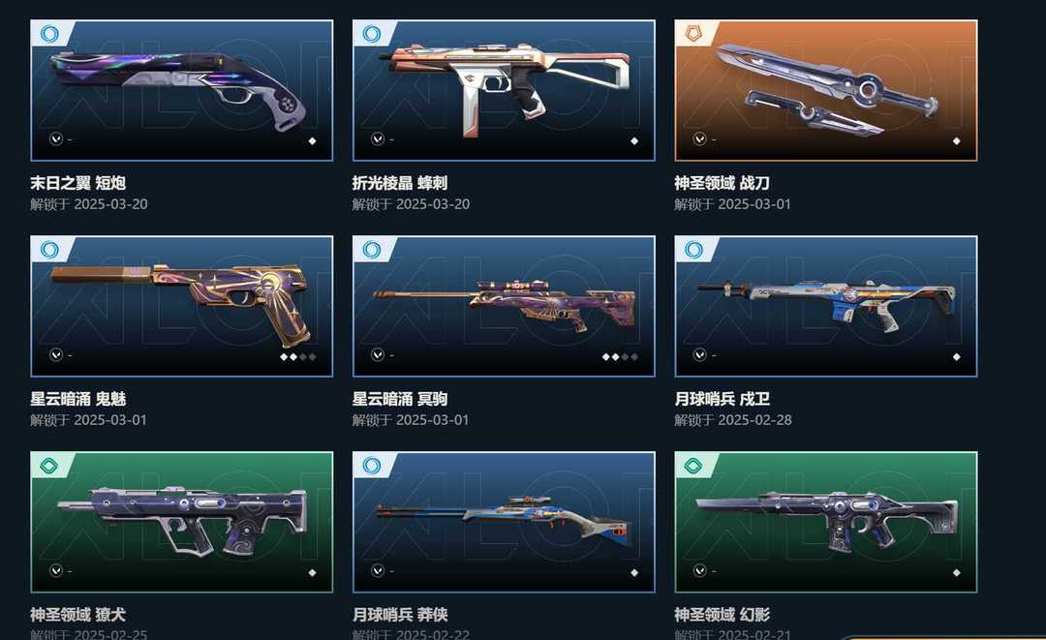Viewport: 1046px width, 640px height.
Task: Click the tier badge on 星云暗涌 鬼魅 card
Action: pyautogui.click(x=49, y=250)
